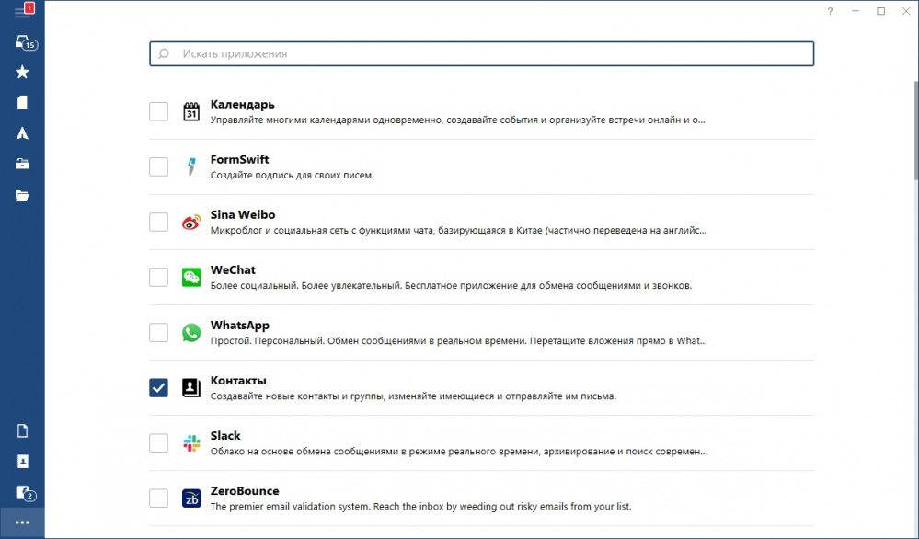Open the hamburger menu with notification badge
Viewport: 919px width, 539px height.
tap(23, 11)
